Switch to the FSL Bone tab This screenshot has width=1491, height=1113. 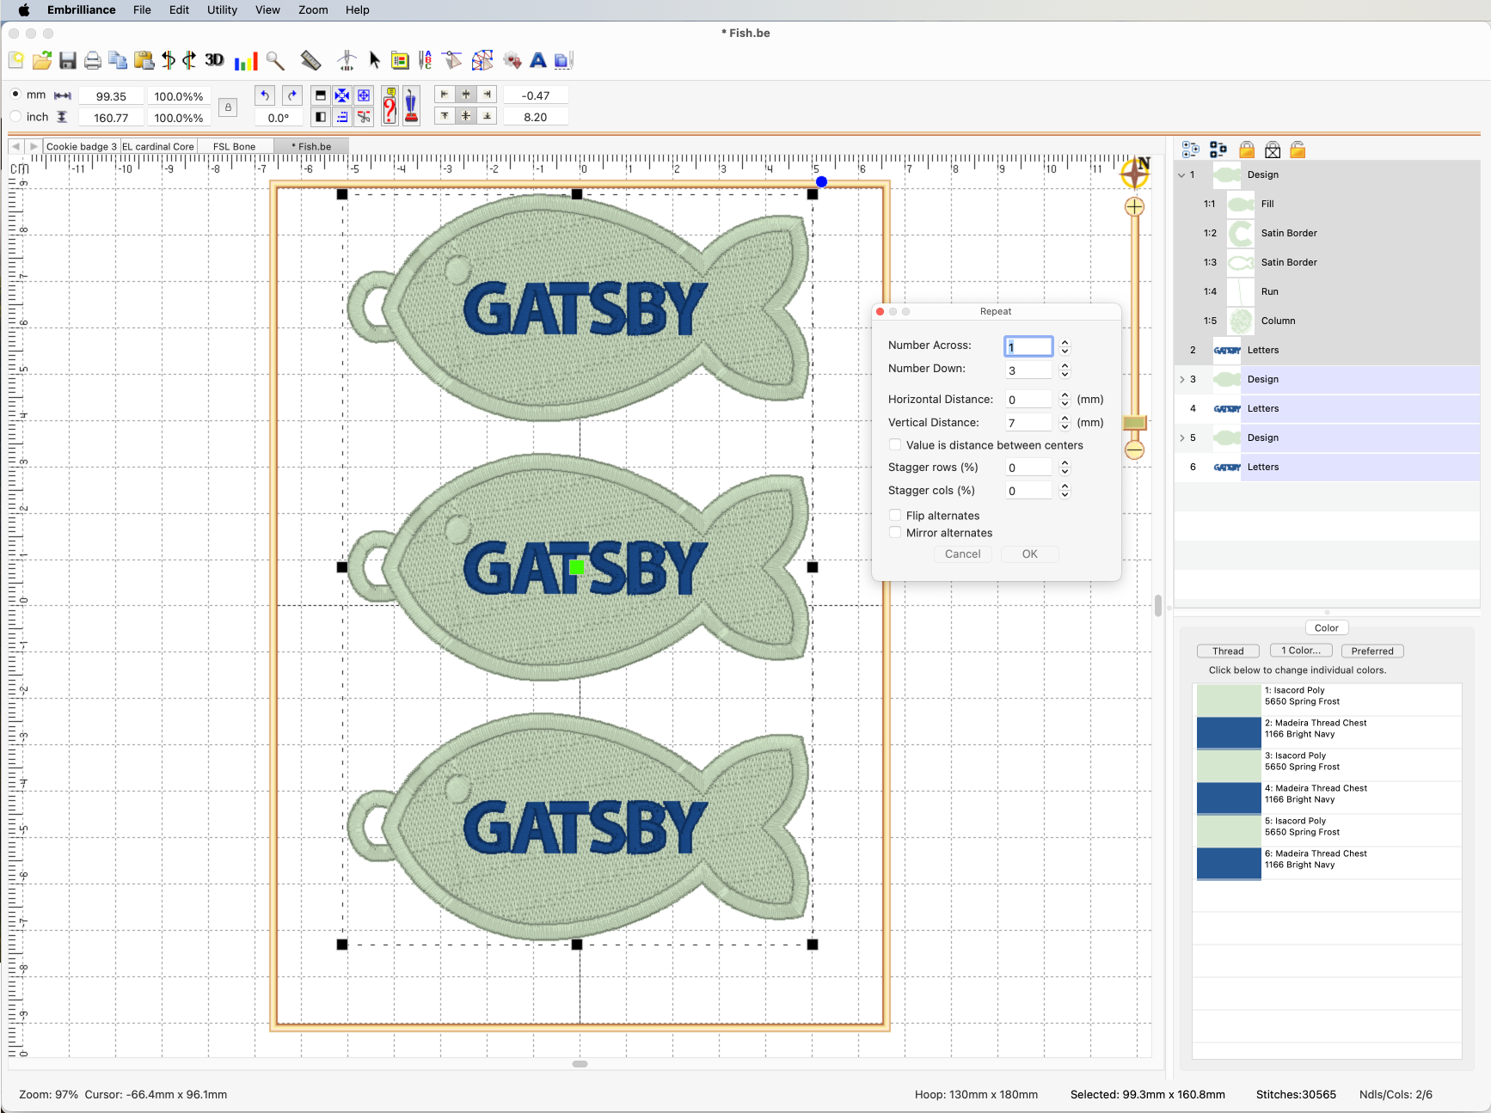pos(234,146)
